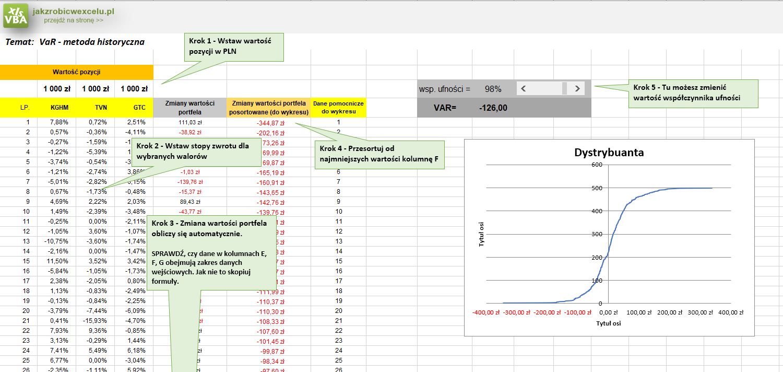Click the 'Wartość pozycji' orange header cell
The height and width of the screenshot is (372, 783).
click(x=76, y=72)
